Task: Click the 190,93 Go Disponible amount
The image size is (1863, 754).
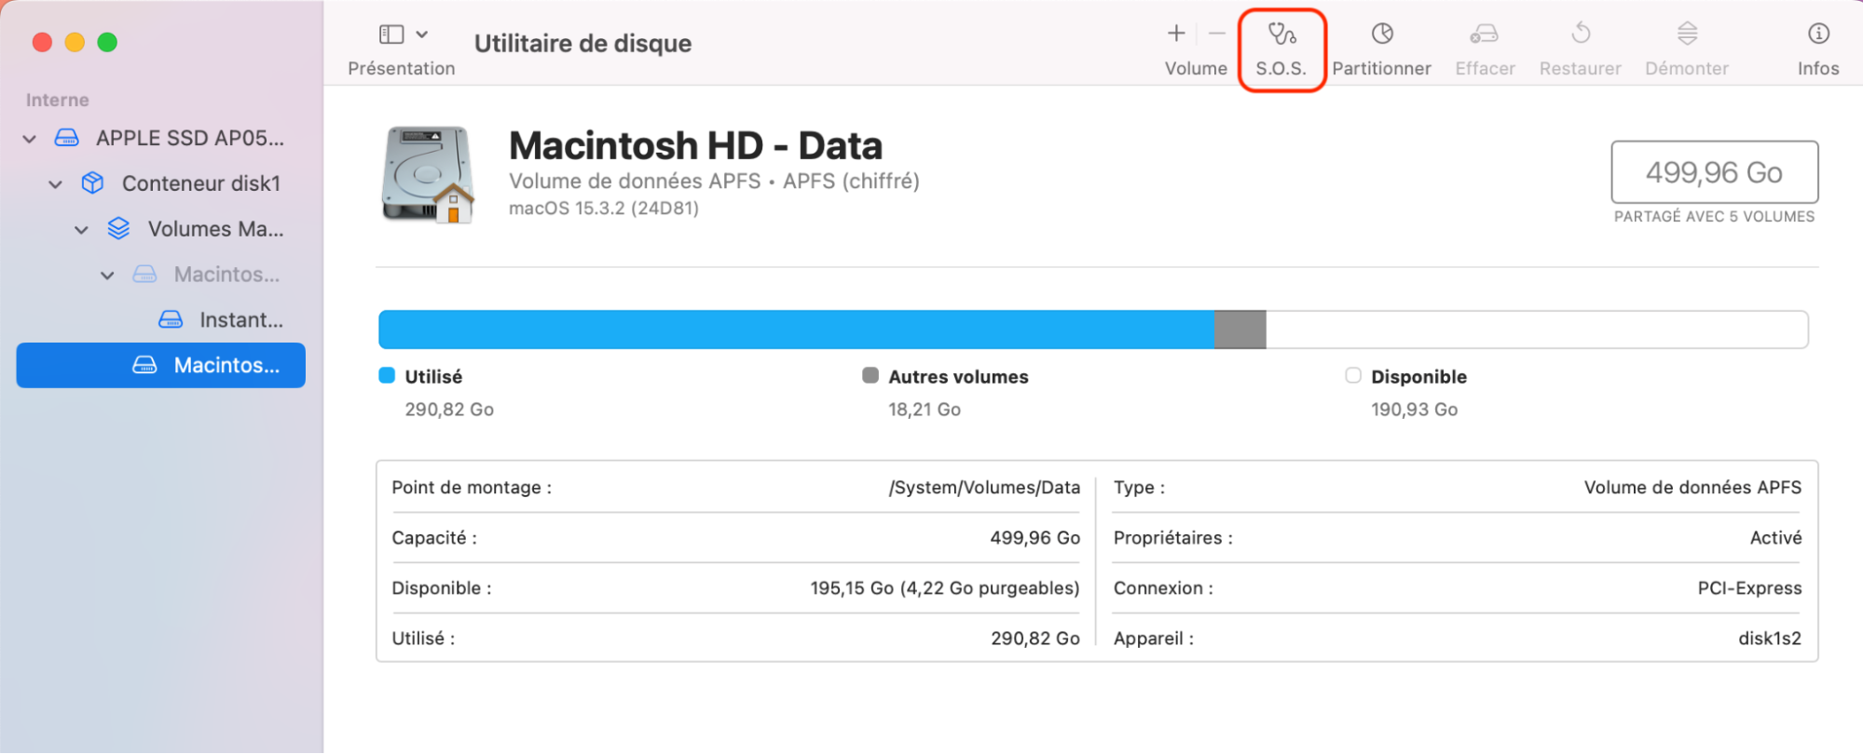Action: [1414, 410]
